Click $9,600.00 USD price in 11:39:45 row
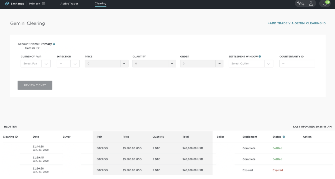 click(132, 159)
